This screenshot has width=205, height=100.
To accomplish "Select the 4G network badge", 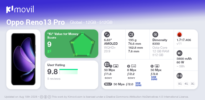I will point(186,84).
